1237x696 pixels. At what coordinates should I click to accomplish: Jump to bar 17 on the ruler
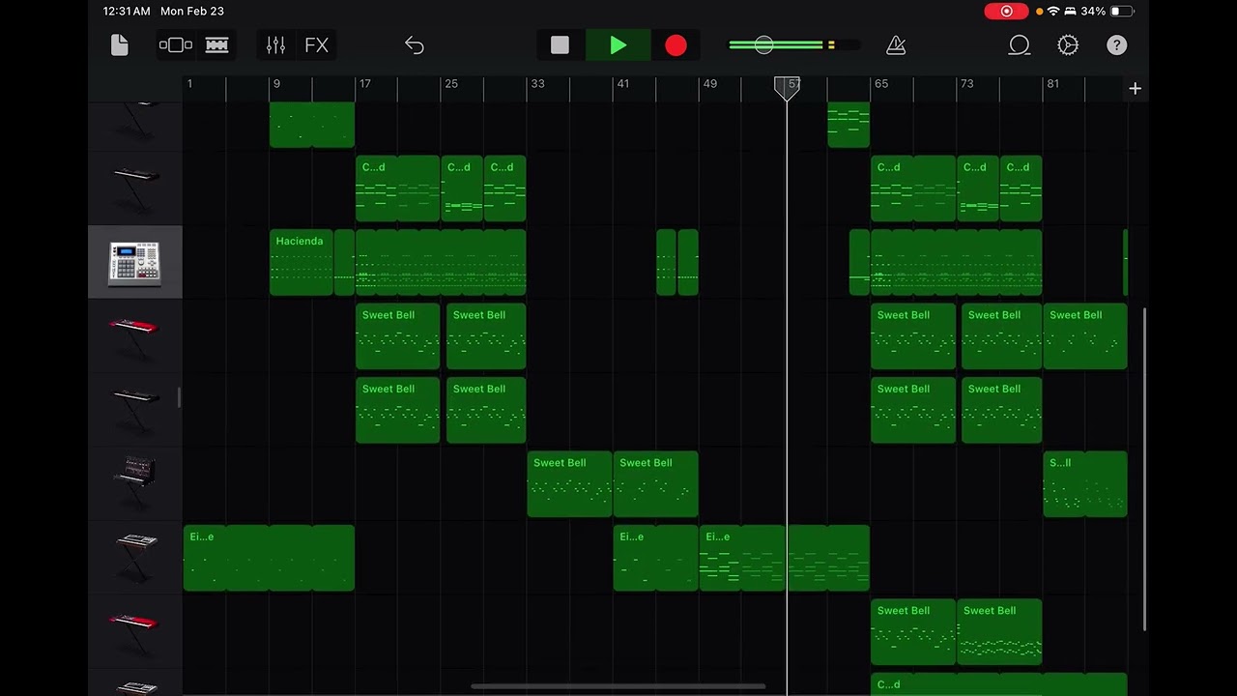(364, 84)
